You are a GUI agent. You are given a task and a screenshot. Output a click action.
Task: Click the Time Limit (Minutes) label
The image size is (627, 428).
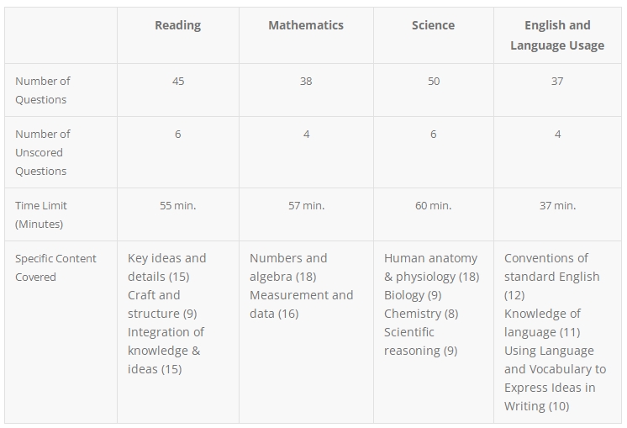coord(41,214)
